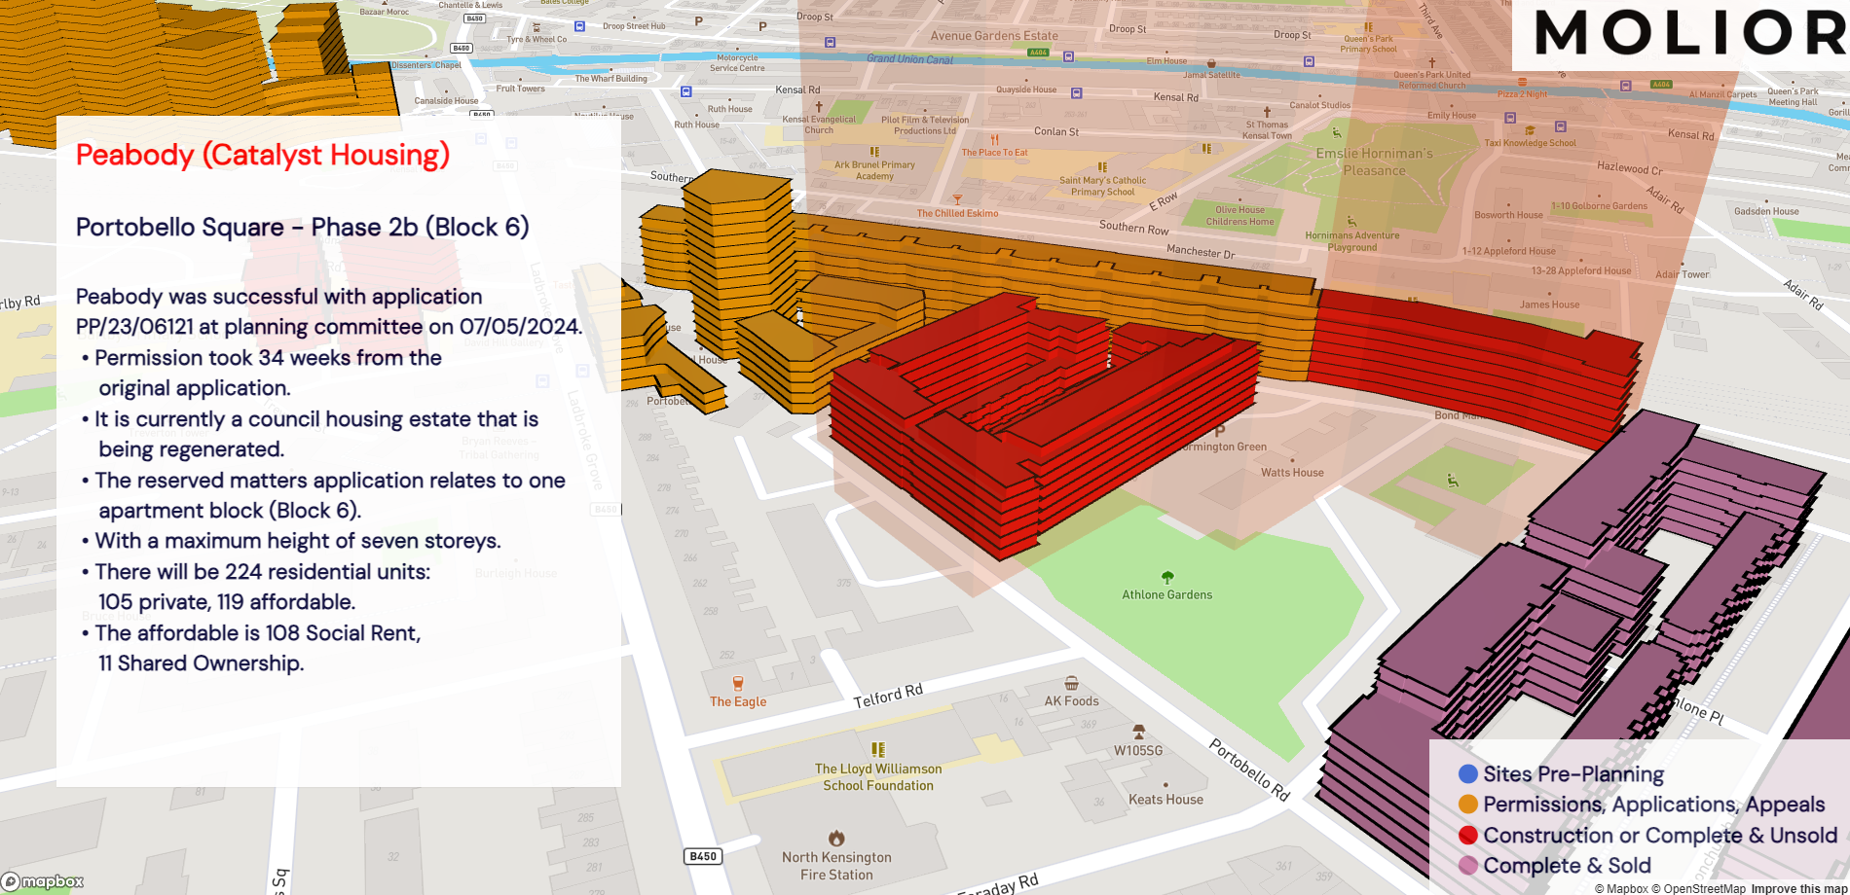Select the Taxi Knowledge School icon
1850x895 pixels.
[x=1530, y=130]
